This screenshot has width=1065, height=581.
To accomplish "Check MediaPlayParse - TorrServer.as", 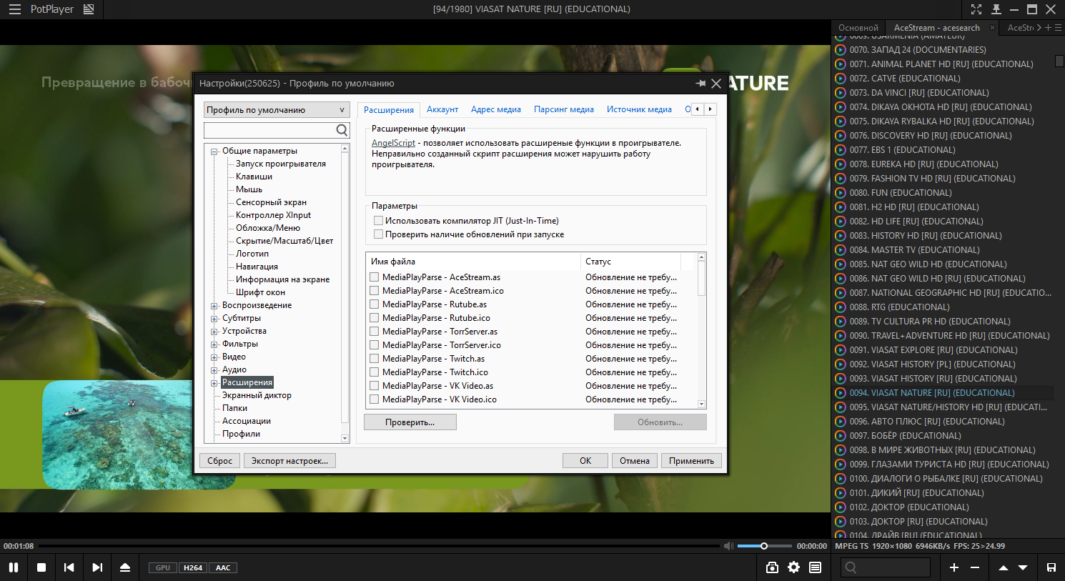I will click(x=374, y=332).
